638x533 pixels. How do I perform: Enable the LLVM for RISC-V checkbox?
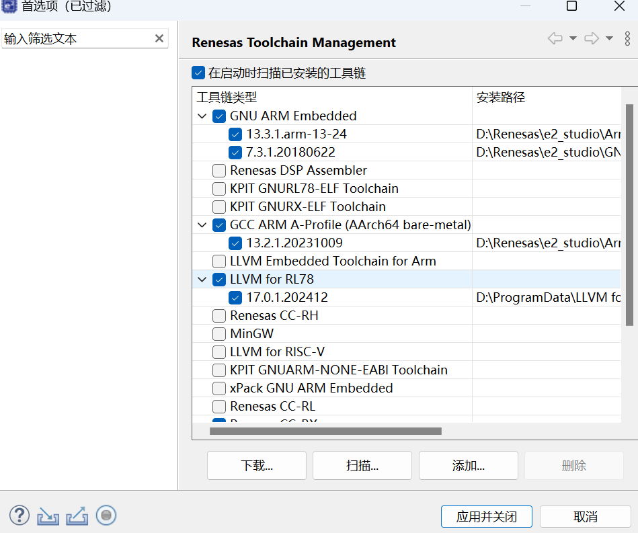(x=219, y=352)
